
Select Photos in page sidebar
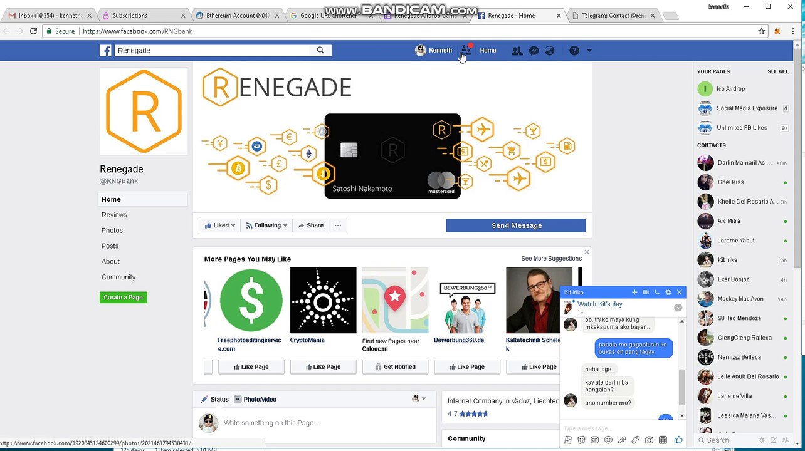(x=112, y=231)
